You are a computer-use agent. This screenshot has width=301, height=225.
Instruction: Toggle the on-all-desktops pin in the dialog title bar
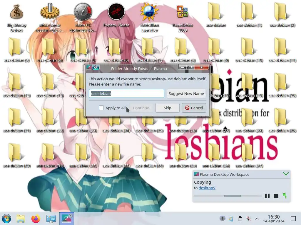(96, 67)
